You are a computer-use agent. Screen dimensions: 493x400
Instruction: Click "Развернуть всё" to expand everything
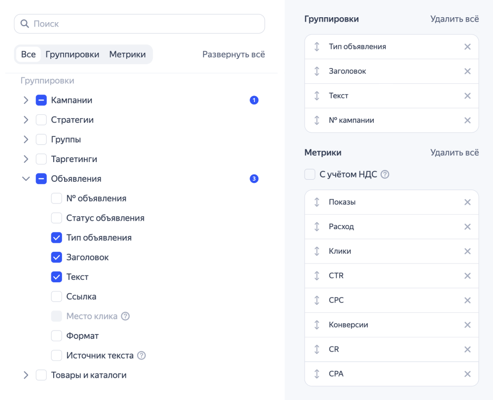233,54
